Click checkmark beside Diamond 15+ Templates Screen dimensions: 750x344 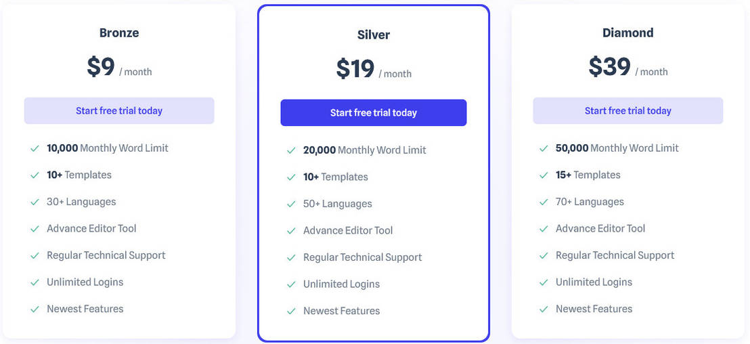(x=543, y=175)
